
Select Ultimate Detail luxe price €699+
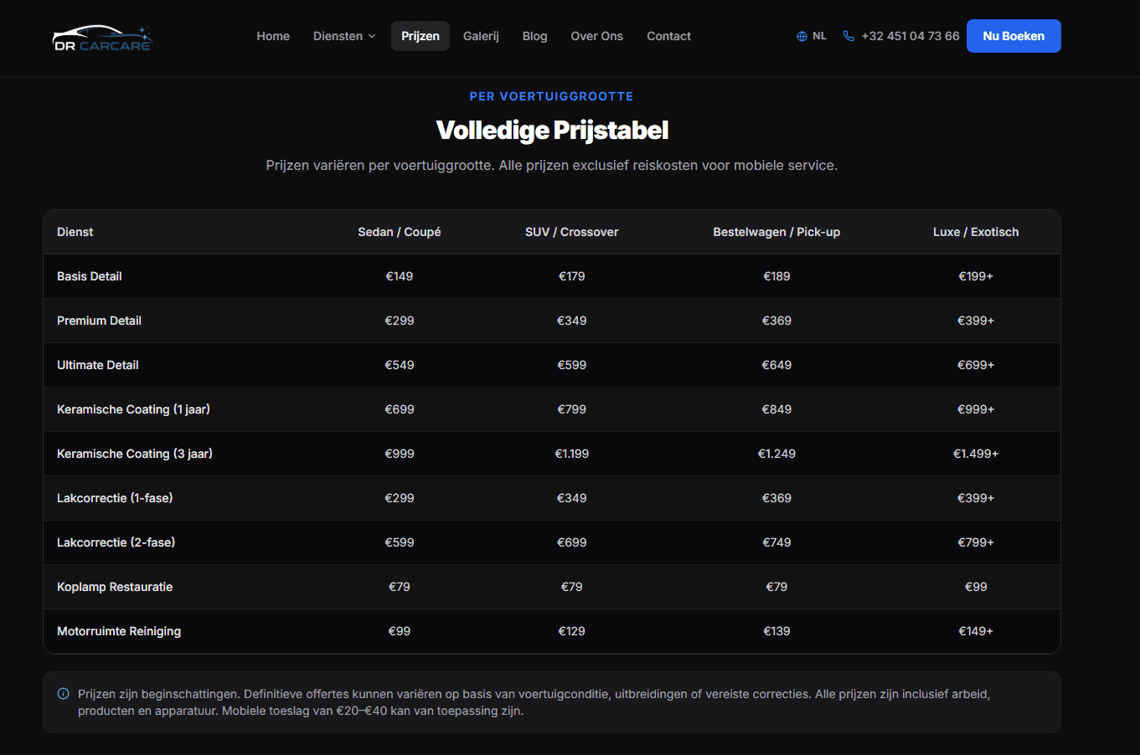pos(976,365)
